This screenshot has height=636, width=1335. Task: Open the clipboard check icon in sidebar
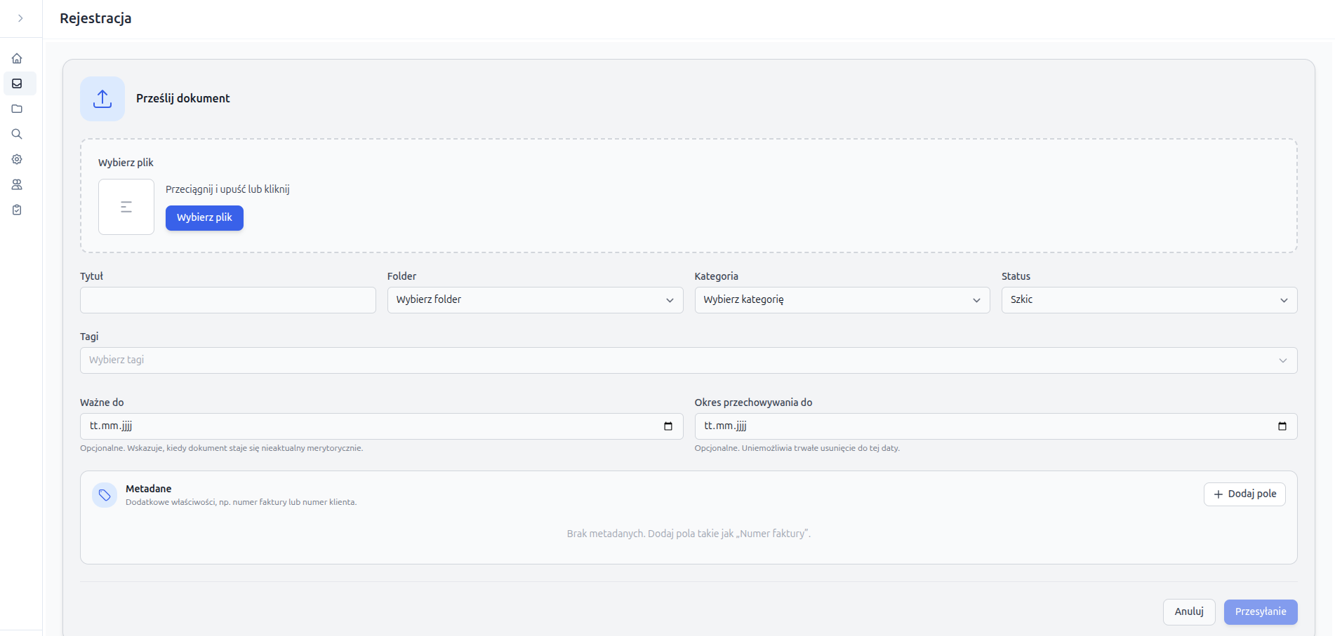(x=17, y=210)
